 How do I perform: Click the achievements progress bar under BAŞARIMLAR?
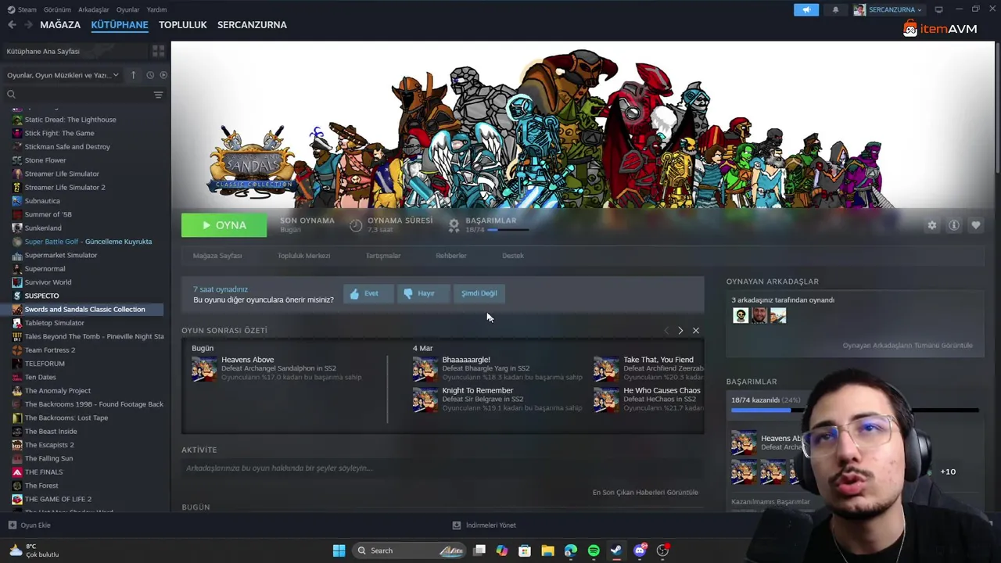click(855, 410)
